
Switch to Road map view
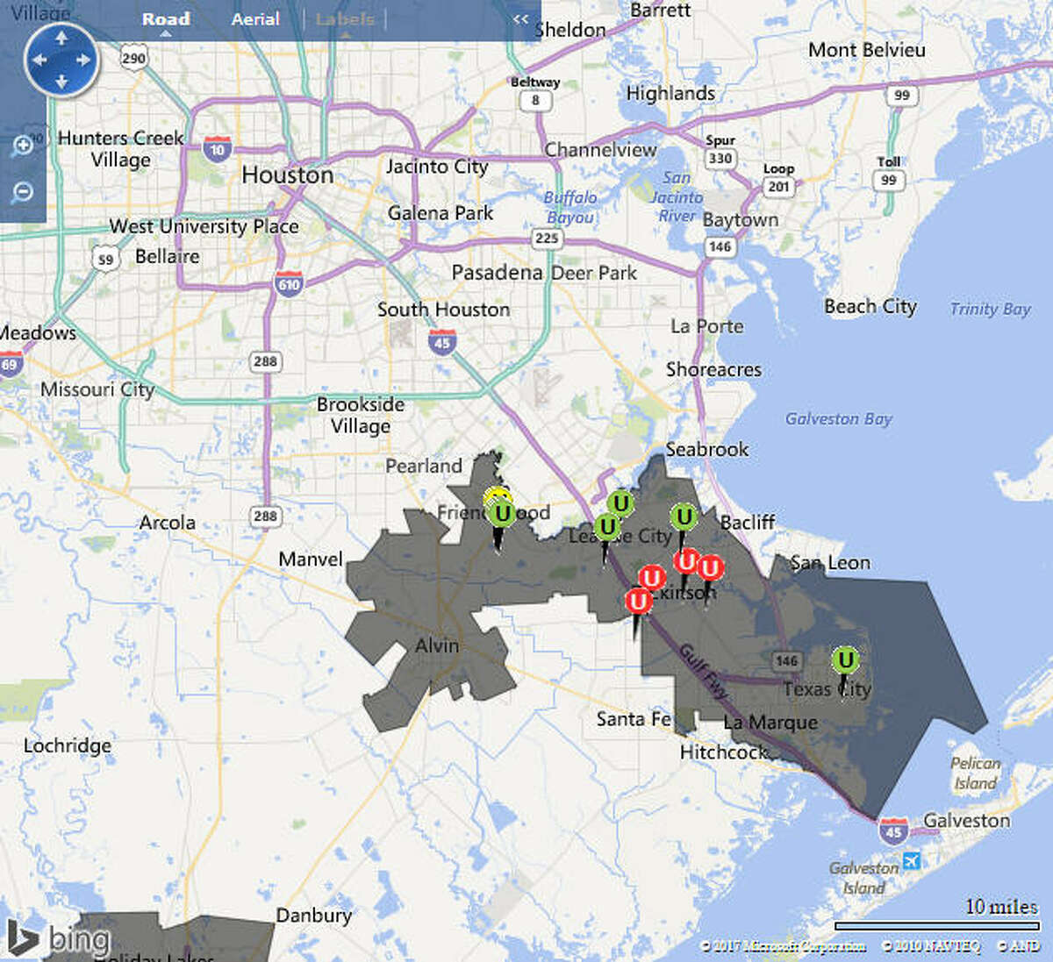pos(166,18)
